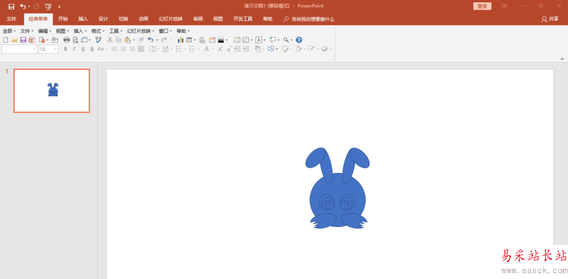568x279 pixels.
Task: Switch to the 设计 ribbon tab
Action: (x=103, y=19)
